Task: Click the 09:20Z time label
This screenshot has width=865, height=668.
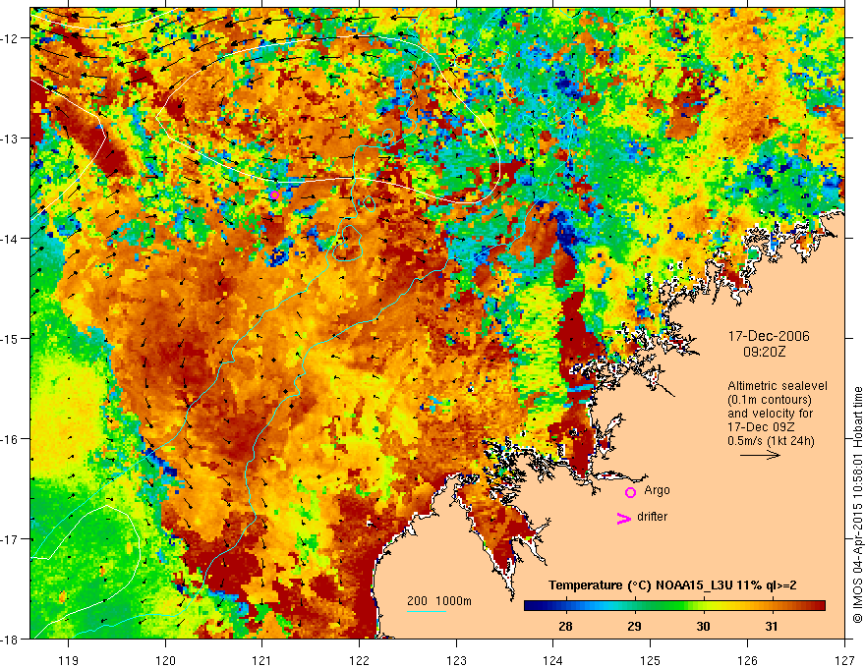Action: tap(764, 352)
